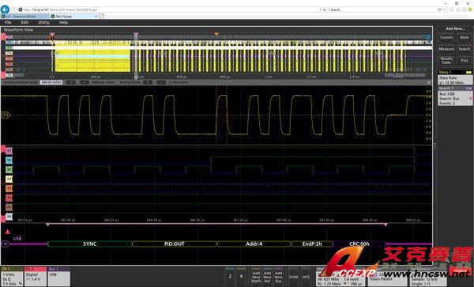This screenshot has width=474, height=287.
Task: Open the browser home icon
Action: [452, 9]
